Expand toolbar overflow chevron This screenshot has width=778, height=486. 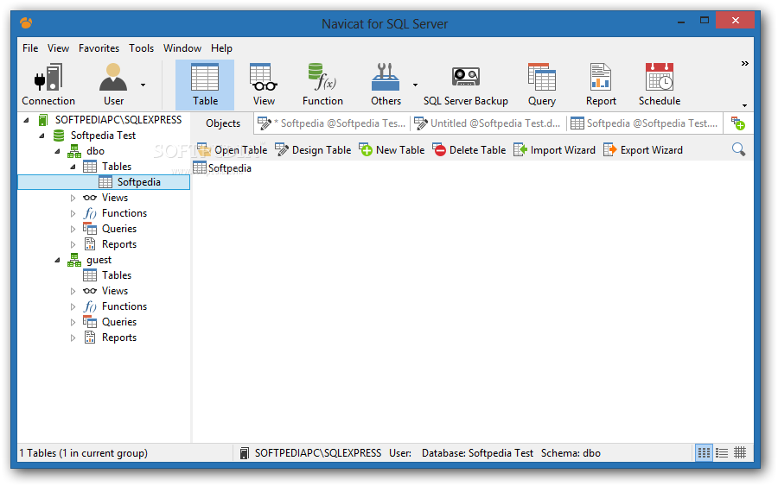(x=745, y=63)
